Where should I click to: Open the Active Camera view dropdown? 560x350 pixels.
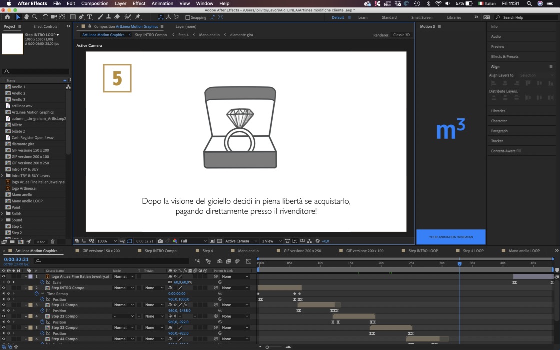(241, 241)
